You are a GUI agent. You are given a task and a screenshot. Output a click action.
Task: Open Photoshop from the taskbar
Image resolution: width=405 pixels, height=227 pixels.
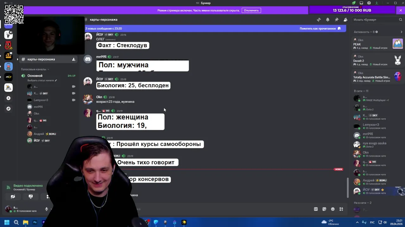pos(35,222)
